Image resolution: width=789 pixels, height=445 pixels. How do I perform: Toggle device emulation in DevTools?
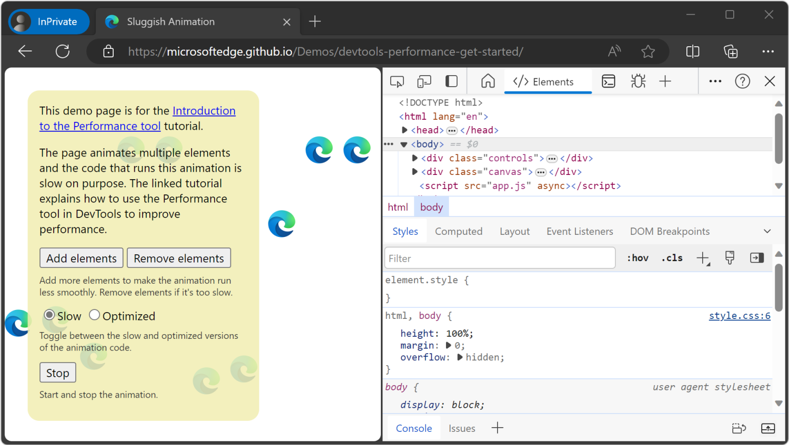pyautogui.click(x=424, y=81)
